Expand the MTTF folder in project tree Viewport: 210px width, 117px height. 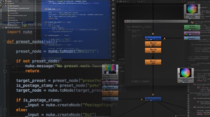[6, 4]
